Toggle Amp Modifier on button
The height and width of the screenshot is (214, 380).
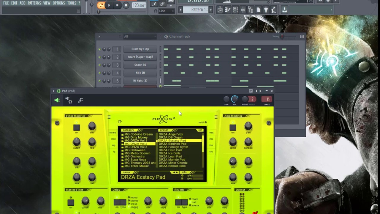233,128
